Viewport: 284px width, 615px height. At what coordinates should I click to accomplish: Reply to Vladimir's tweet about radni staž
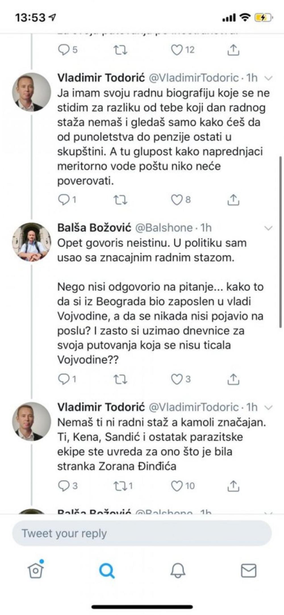click(63, 486)
